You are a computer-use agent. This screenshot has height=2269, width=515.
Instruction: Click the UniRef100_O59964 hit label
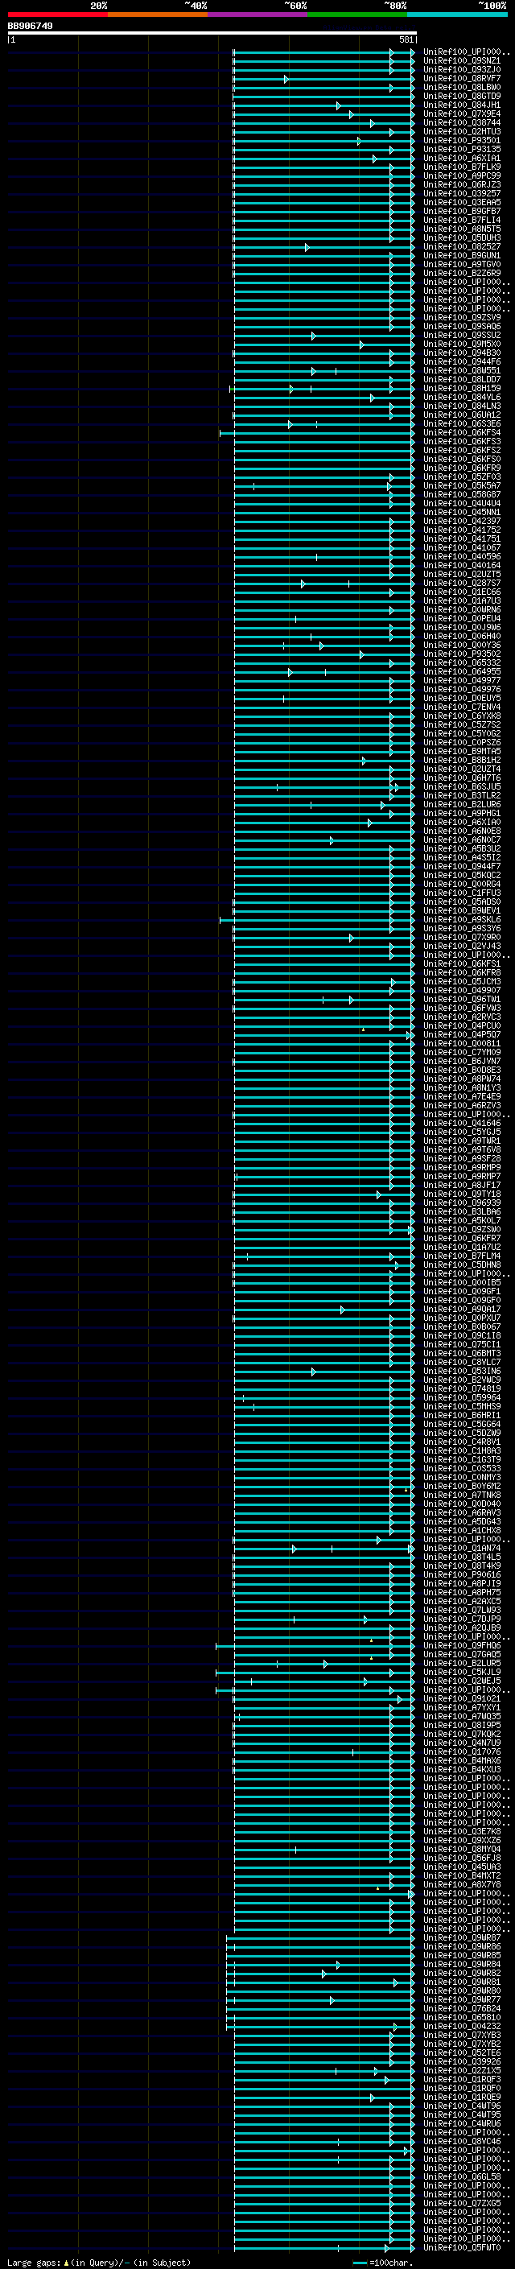tap(462, 1399)
